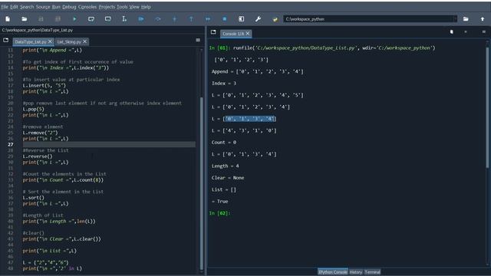The height and width of the screenshot is (276, 491).
Task: Step into function debug icon
Action: [174, 19]
